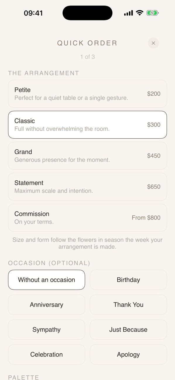Select Without an occasion chip
Viewport: 175px width, 380px height.
47,280
